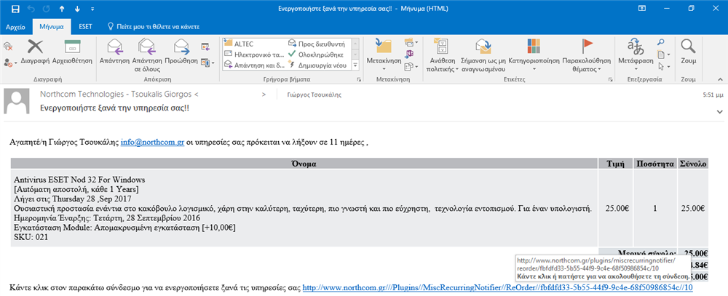
Task: Open the Κατηγοριοποίηση color categories
Action: click(534, 56)
